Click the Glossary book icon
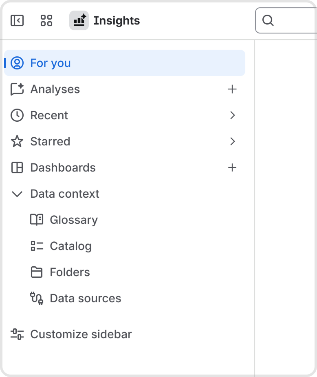 pos(37,219)
